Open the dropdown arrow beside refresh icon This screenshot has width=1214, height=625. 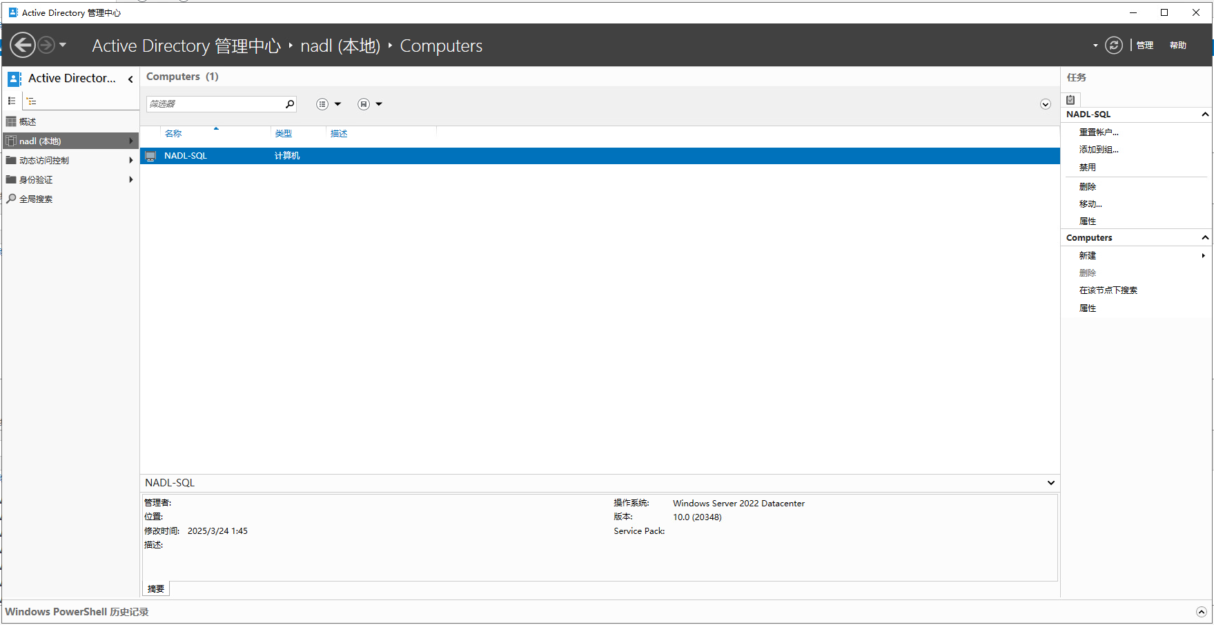(1095, 46)
